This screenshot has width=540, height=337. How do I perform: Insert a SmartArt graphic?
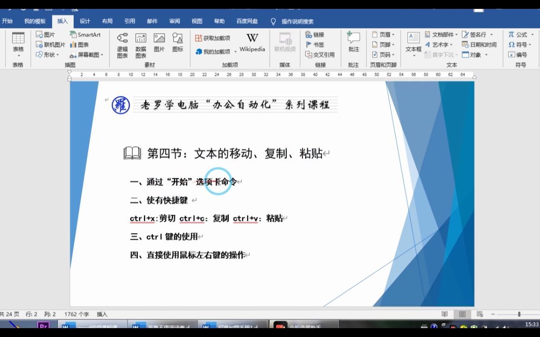84,34
